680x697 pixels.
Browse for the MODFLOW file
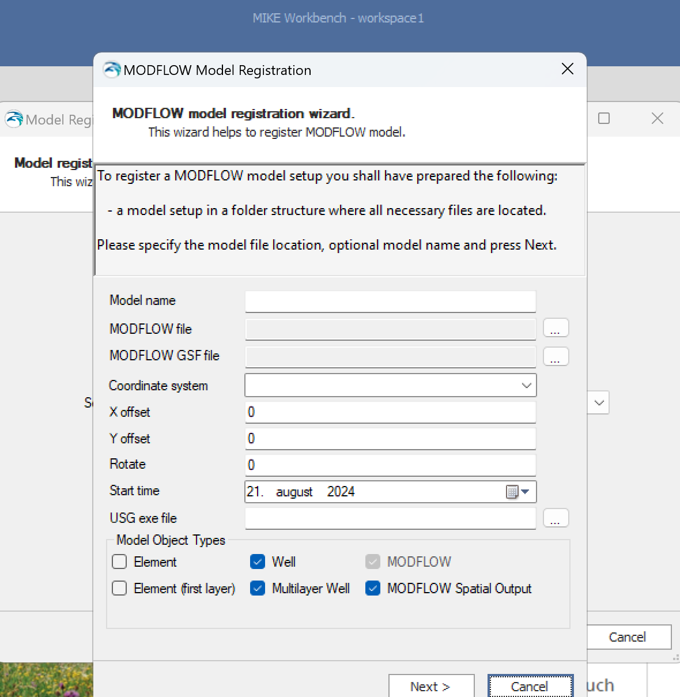click(x=556, y=328)
